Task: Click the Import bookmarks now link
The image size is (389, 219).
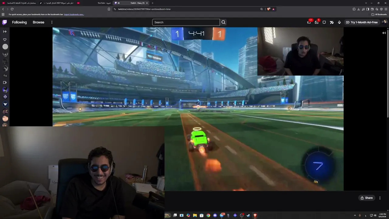Action: (74, 14)
